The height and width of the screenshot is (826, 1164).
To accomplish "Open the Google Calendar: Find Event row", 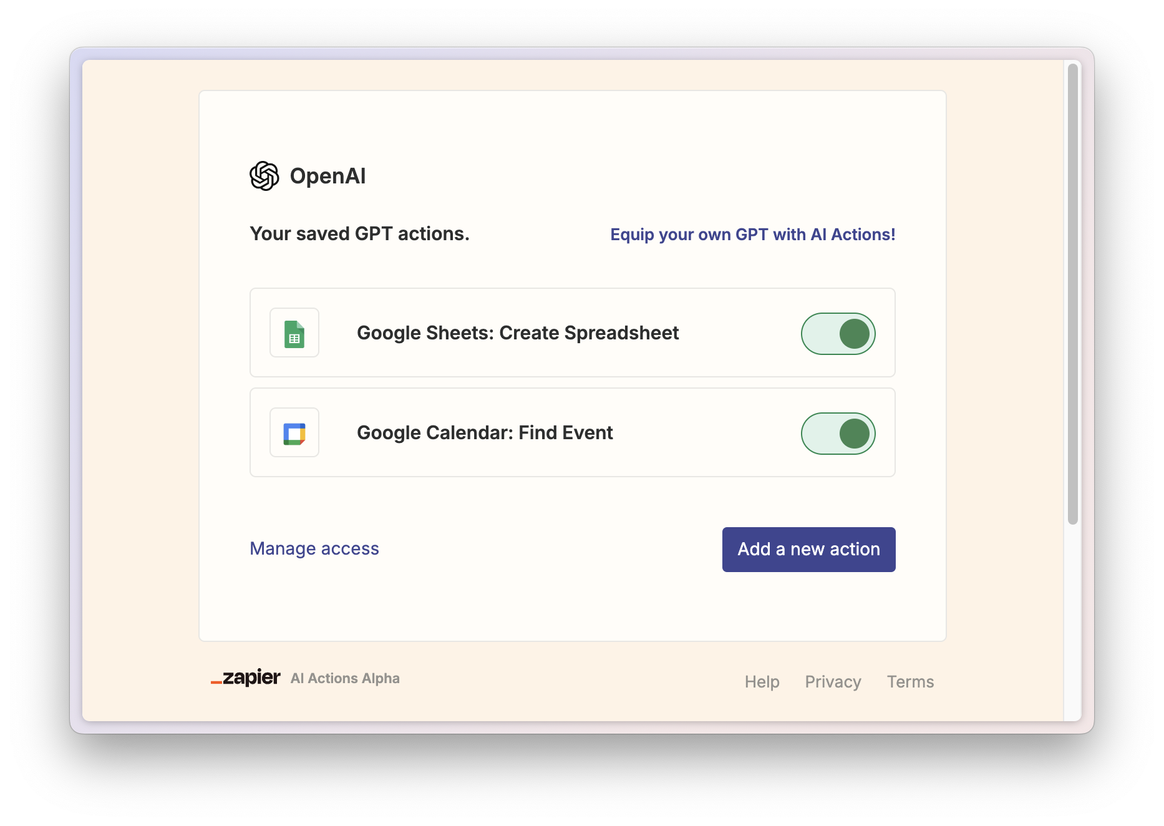I will 571,432.
